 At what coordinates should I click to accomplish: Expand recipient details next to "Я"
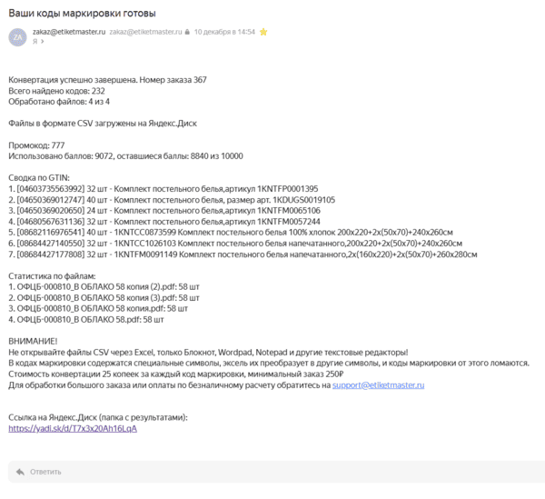[42, 42]
